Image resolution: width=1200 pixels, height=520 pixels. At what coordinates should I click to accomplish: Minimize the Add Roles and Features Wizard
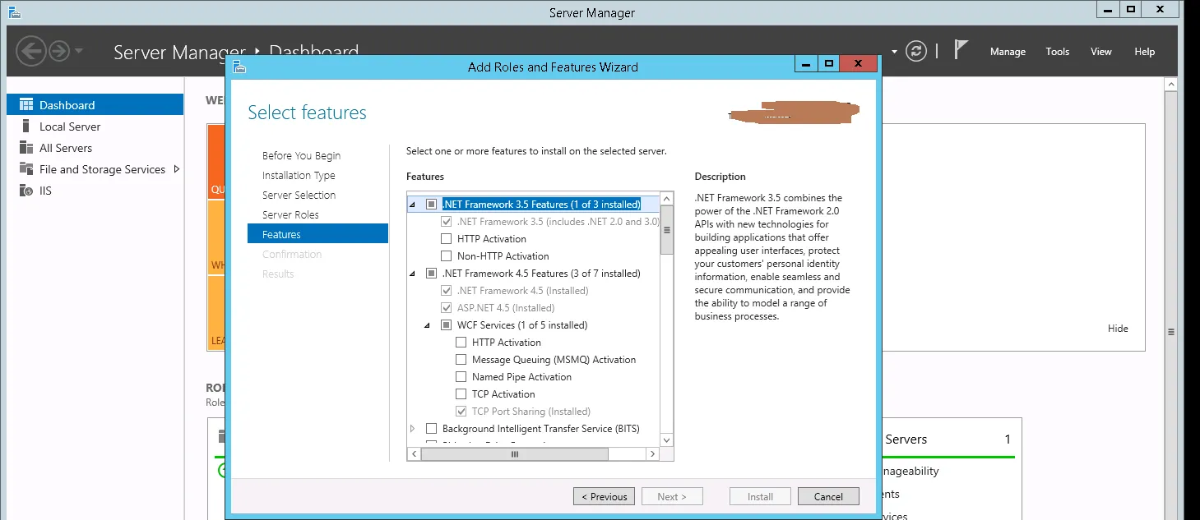click(806, 64)
